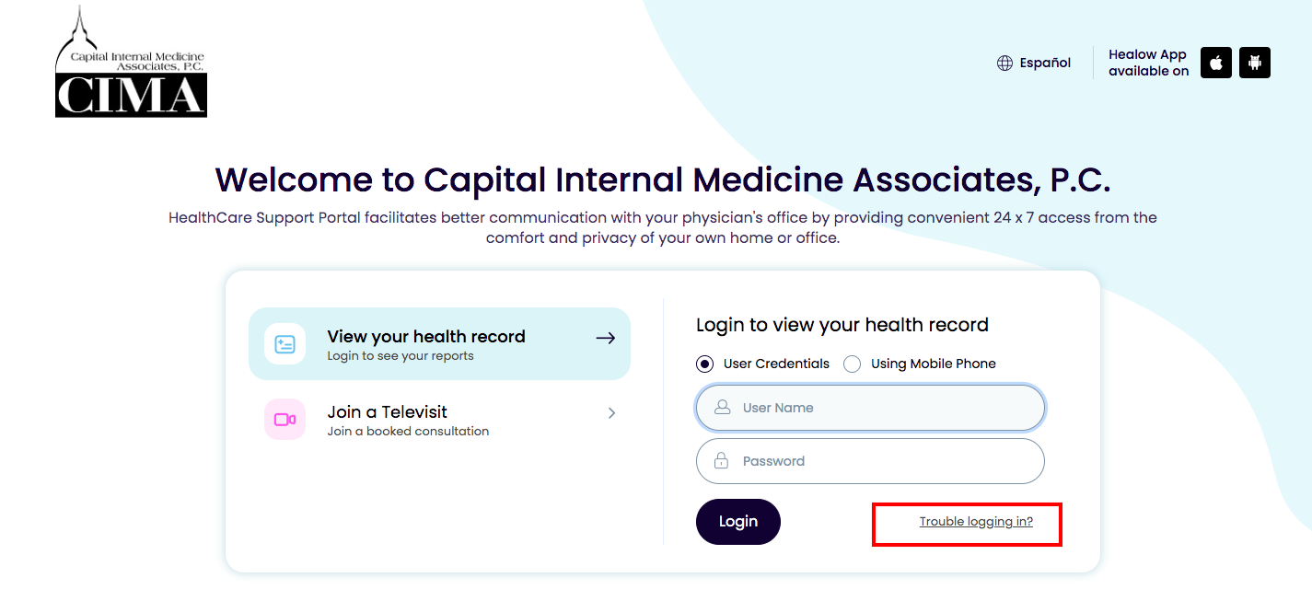Click the CIMA logo
This screenshot has height=601, width=1312.
[131, 62]
